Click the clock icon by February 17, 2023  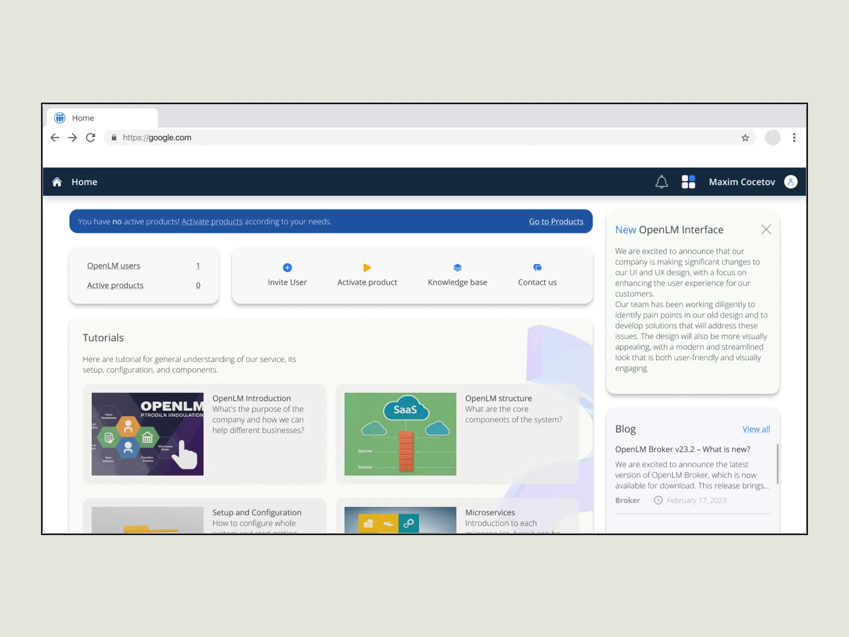[x=658, y=500]
